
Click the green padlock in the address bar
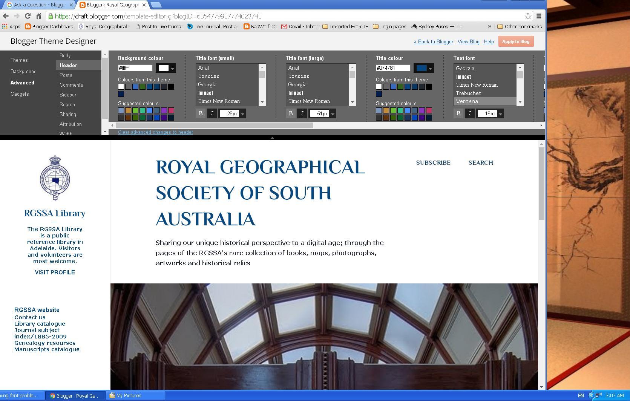pyautogui.click(x=51, y=16)
